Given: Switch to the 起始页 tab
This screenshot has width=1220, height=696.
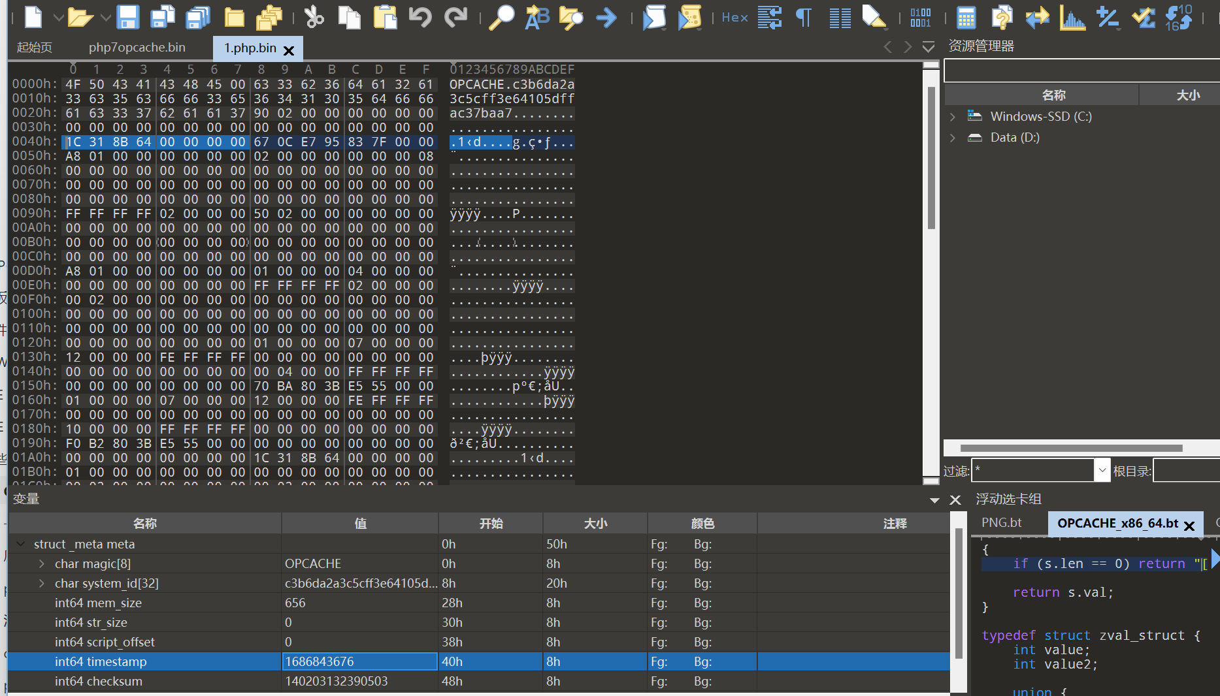Looking at the screenshot, I should coord(35,48).
